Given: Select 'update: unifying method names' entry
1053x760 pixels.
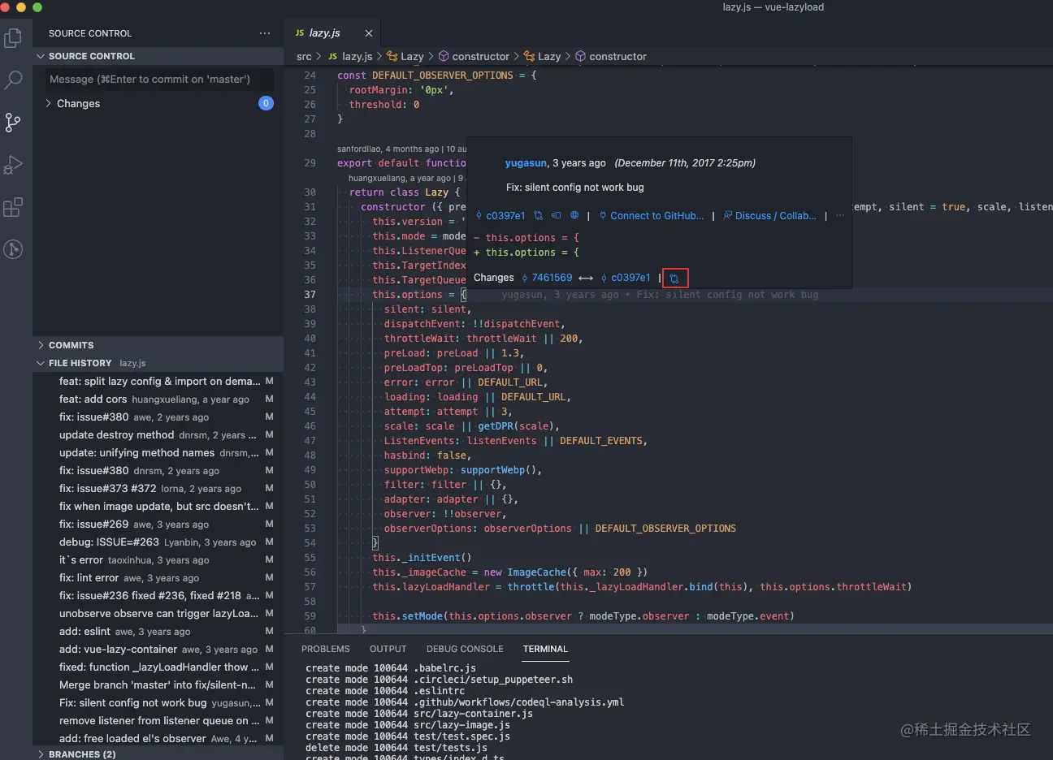Looking at the screenshot, I should 158,453.
